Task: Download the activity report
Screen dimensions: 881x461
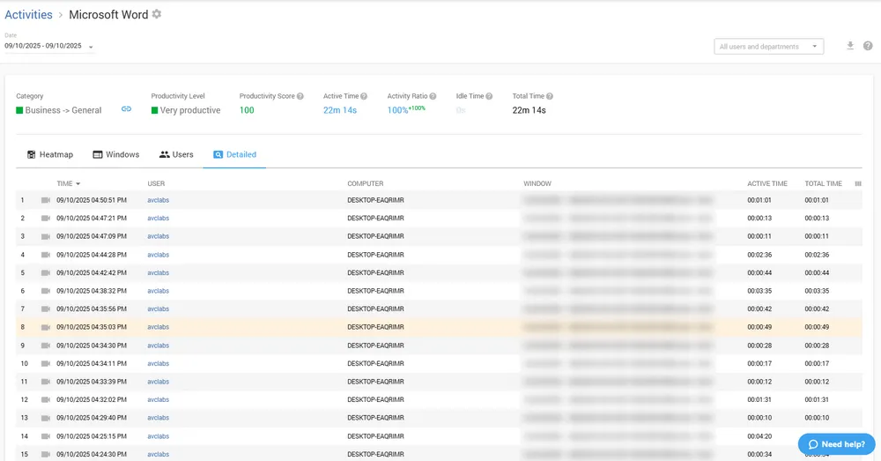Action: 850,46
